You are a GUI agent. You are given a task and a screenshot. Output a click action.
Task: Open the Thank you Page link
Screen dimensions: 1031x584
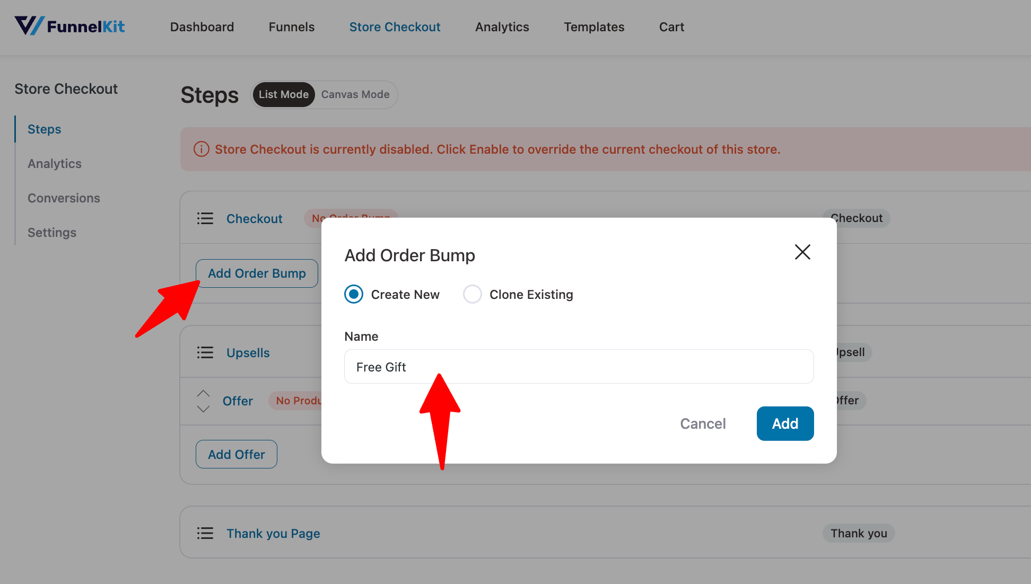(273, 534)
